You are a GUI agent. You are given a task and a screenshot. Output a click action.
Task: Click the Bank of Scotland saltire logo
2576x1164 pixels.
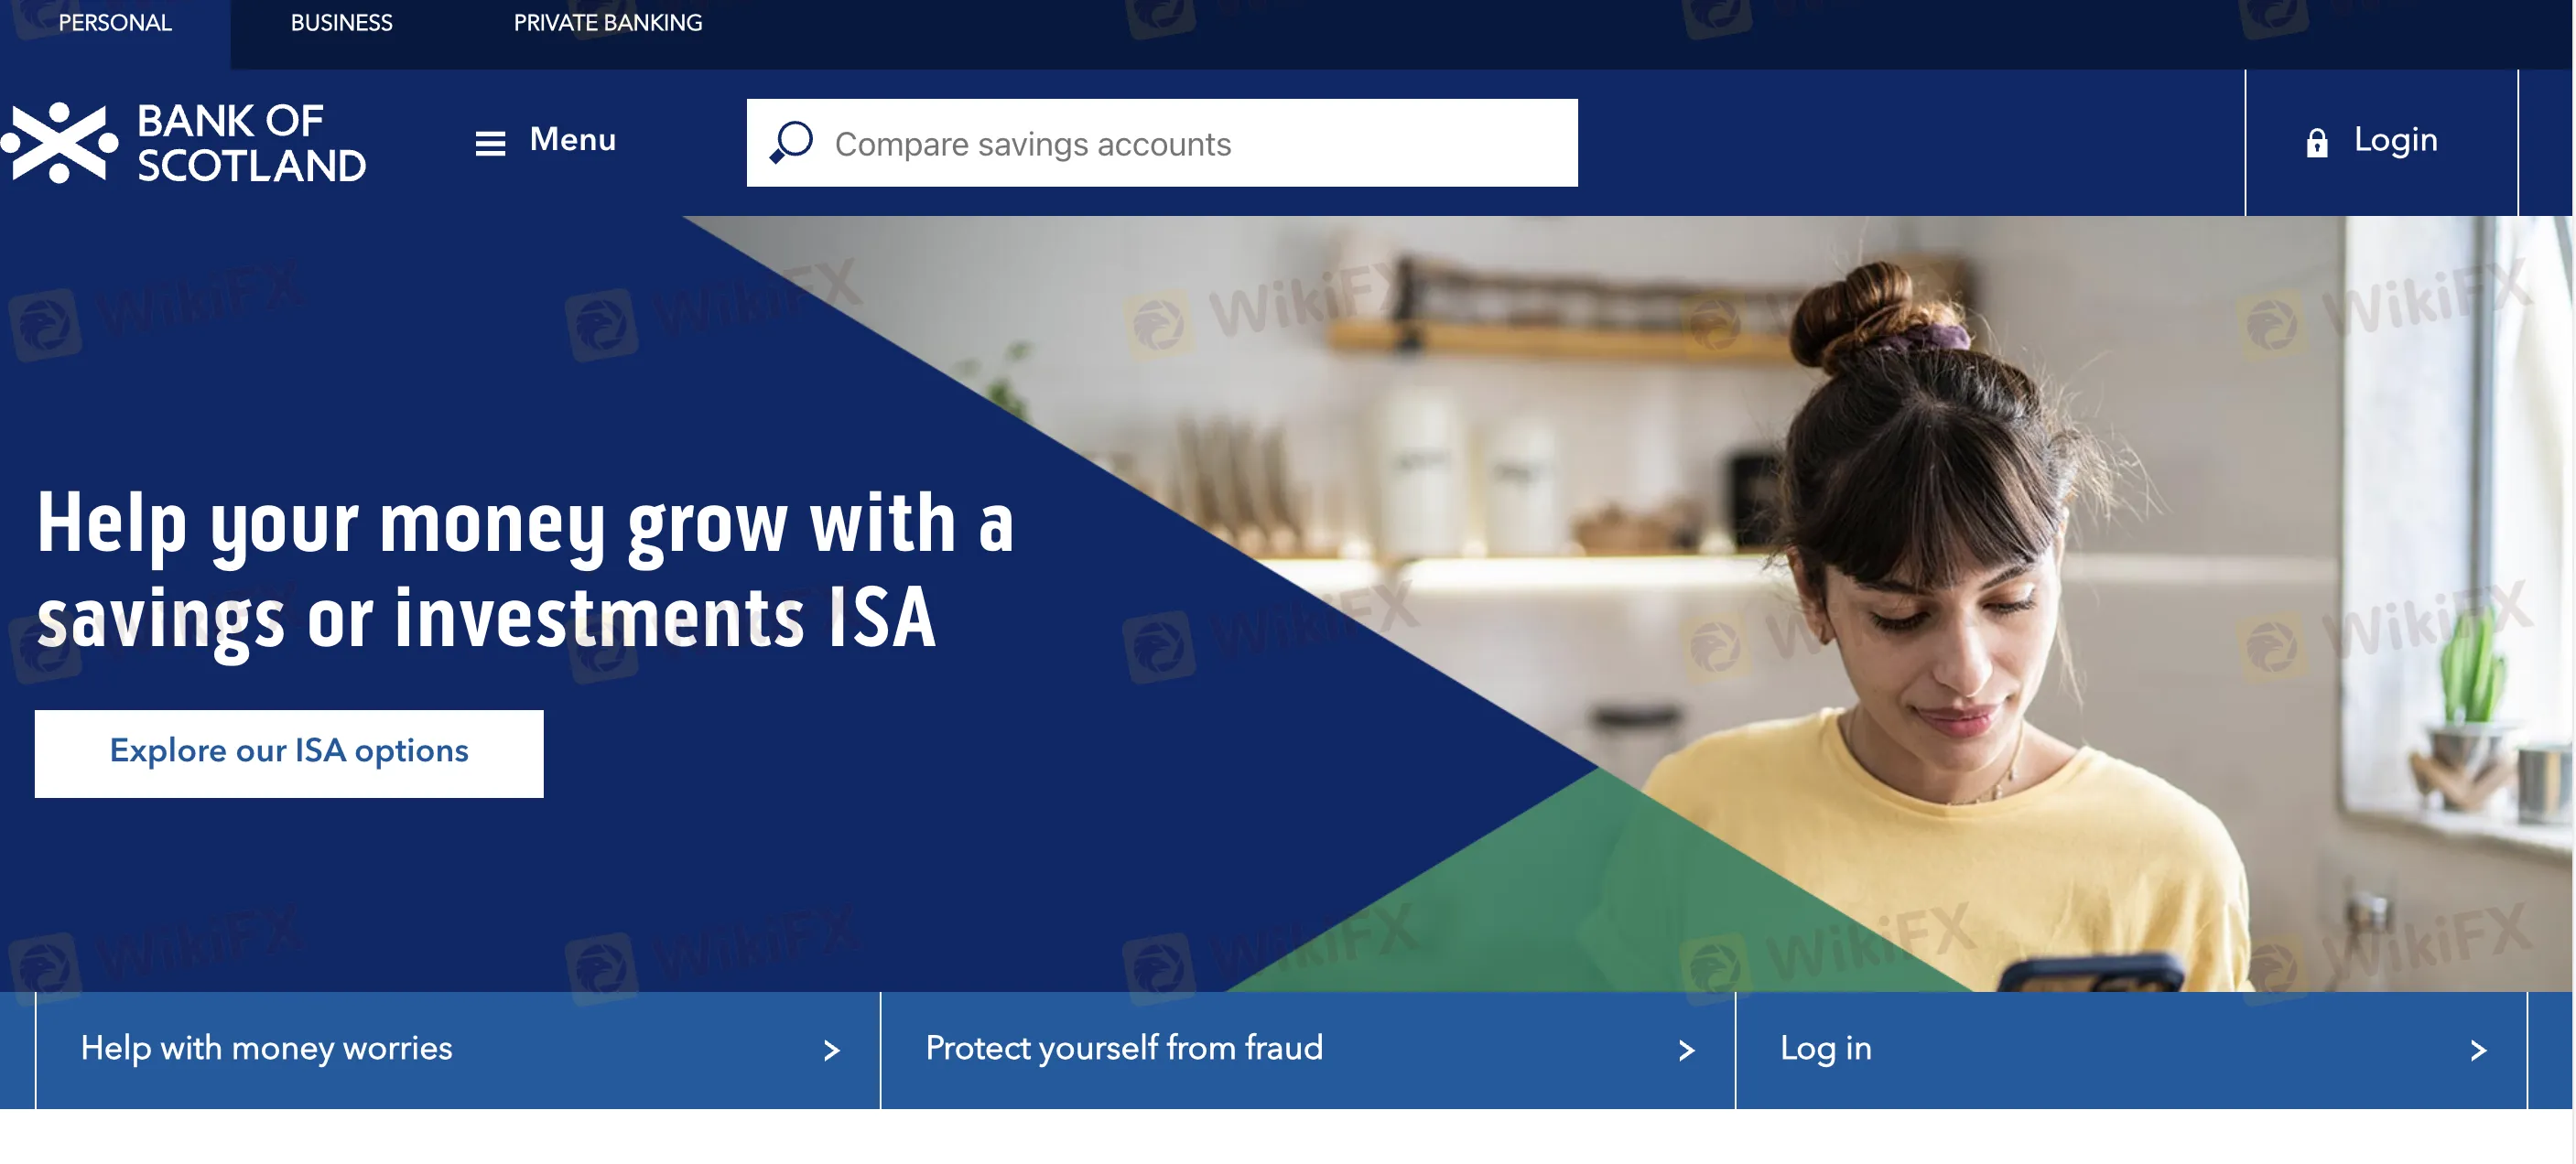[60, 143]
